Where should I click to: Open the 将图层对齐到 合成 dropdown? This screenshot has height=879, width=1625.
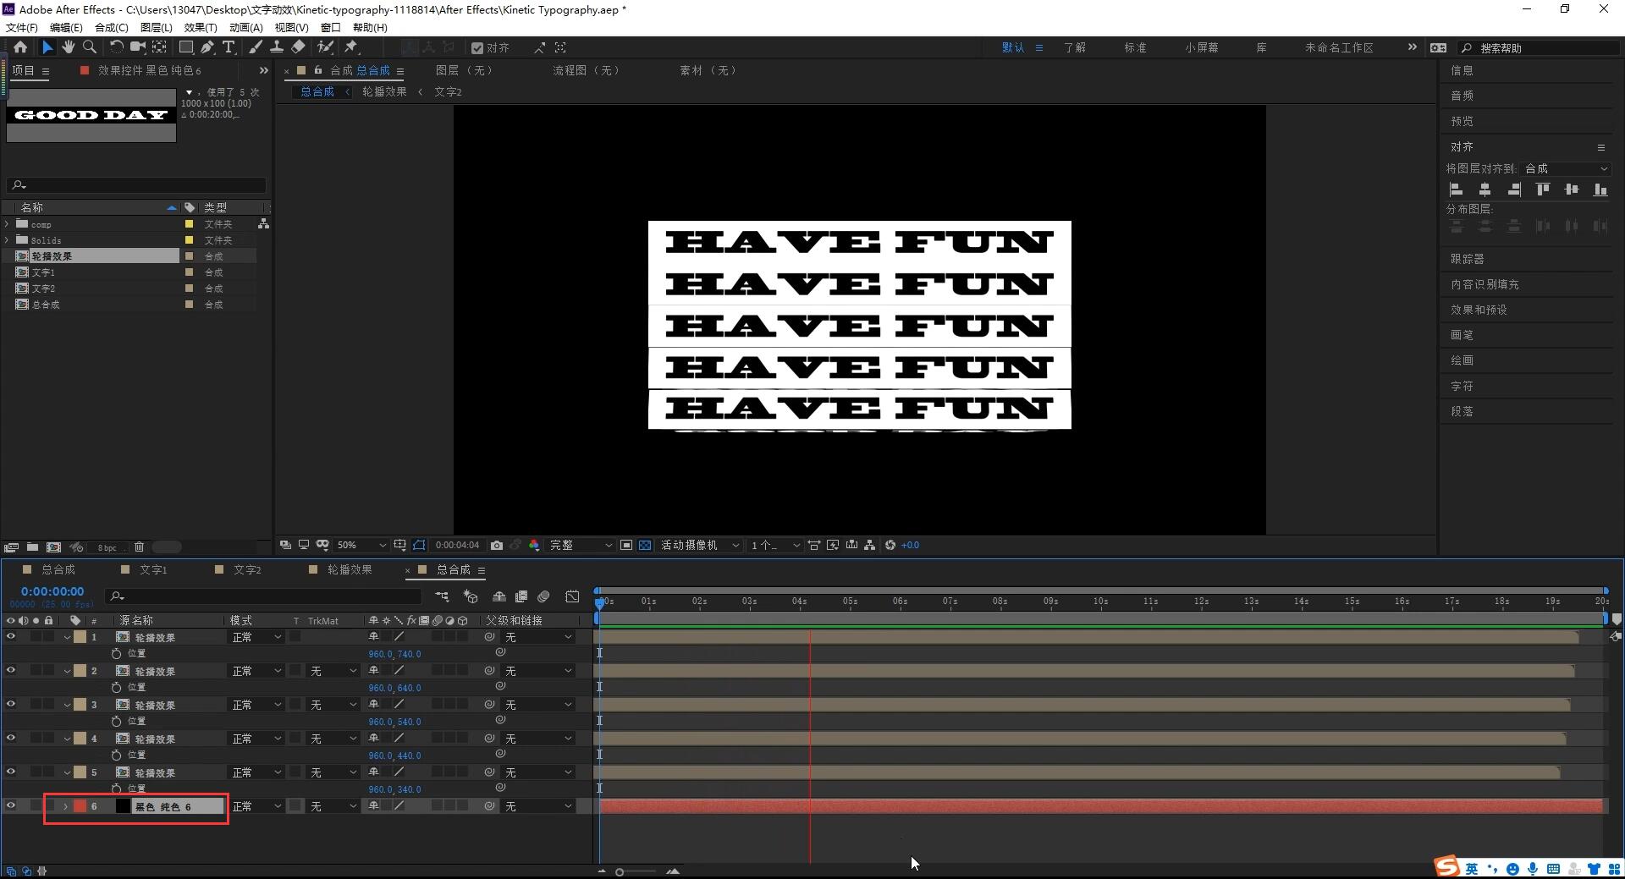pyautogui.click(x=1567, y=168)
